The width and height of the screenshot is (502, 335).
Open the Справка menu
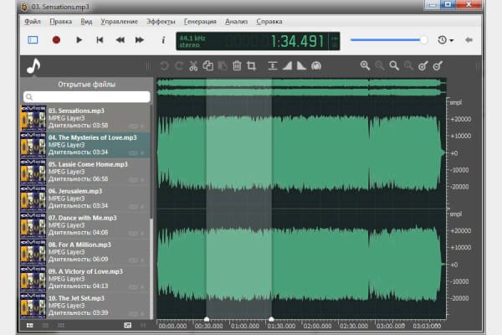[269, 22]
